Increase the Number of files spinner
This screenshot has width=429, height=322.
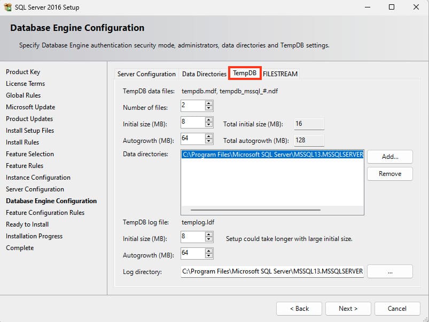[x=209, y=103]
